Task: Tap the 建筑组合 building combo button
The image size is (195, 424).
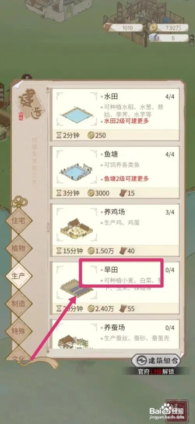Action: pyautogui.click(x=156, y=361)
